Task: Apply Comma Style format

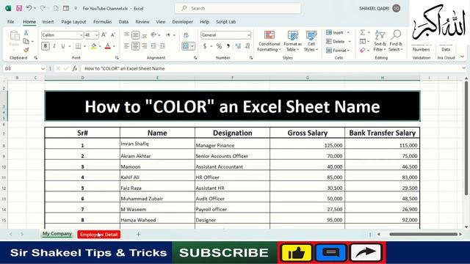Action: click(x=228, y=46)
